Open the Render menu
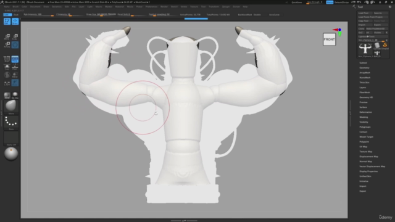This screenshot has height=222, width=395. (x=164, y=7)
